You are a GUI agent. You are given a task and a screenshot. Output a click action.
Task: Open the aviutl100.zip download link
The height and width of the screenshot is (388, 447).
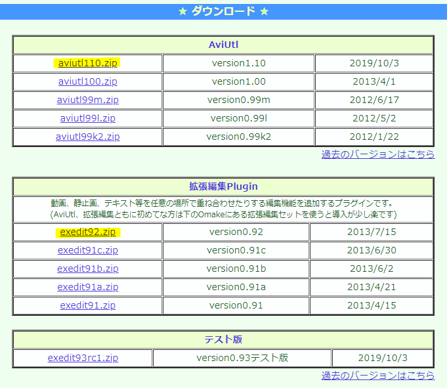87,81
